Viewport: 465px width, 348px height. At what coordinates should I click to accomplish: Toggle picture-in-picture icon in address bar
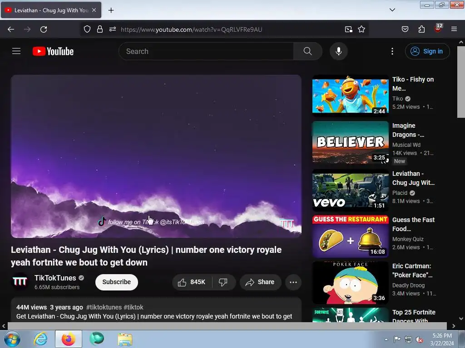pyautogui.click(x=348, y=29)
